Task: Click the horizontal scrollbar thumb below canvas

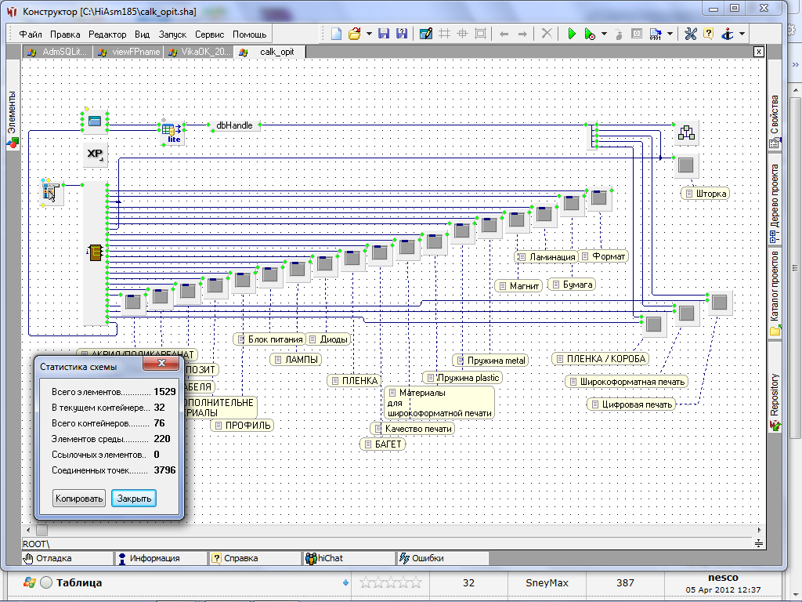Action: coord(42,531)
